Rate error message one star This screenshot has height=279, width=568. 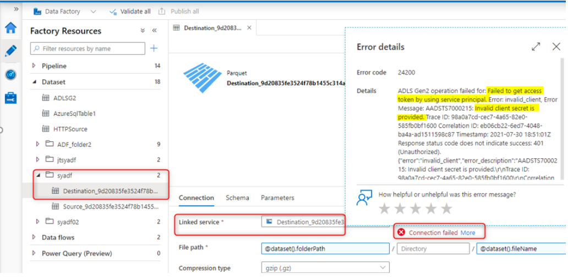tap(384, 209)
